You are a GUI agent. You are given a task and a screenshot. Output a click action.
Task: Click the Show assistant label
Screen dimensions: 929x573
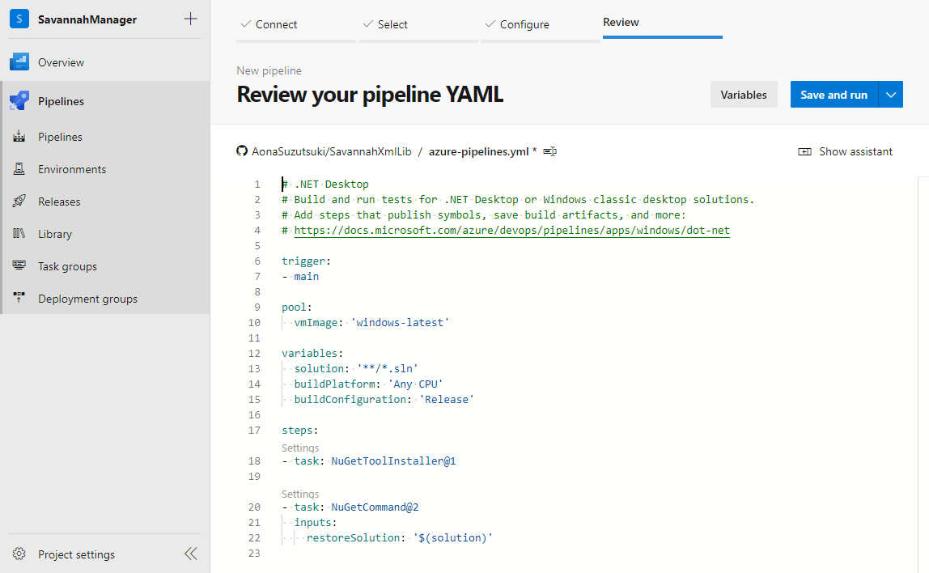855,151
